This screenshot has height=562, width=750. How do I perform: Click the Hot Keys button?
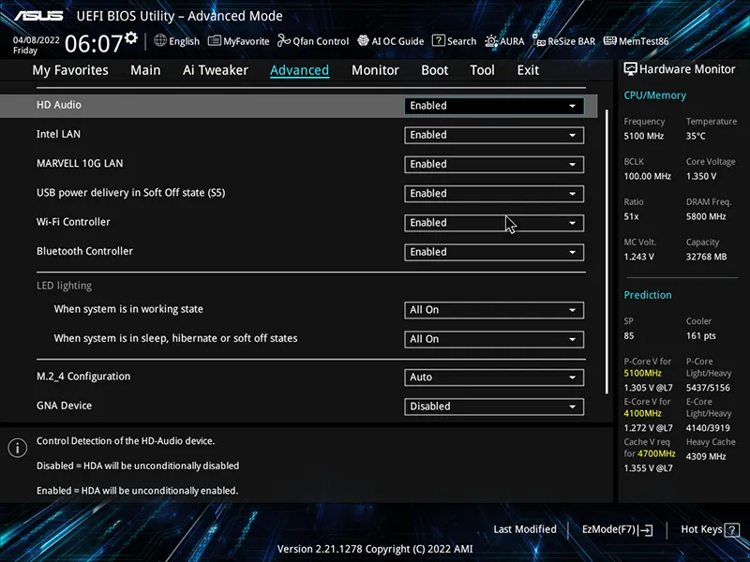(710, 530)
